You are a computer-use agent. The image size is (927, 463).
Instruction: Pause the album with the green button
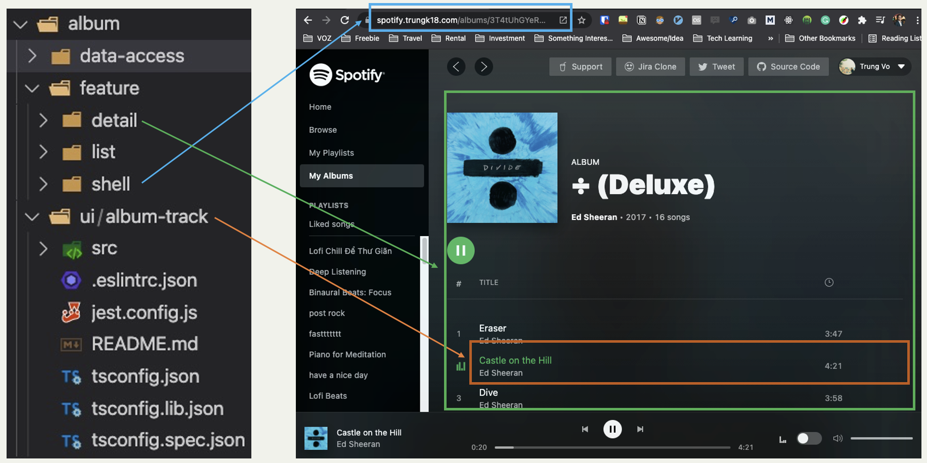tap(461, 251)
